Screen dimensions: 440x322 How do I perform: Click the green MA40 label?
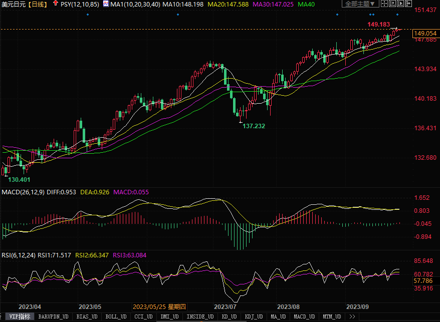point(306,4)
